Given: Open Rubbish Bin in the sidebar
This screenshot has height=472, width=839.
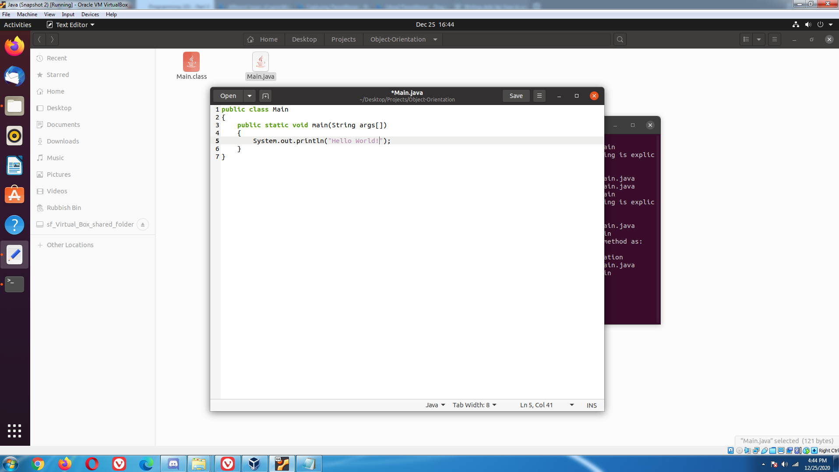Looking at the screenshot, I should pos(92,208).
